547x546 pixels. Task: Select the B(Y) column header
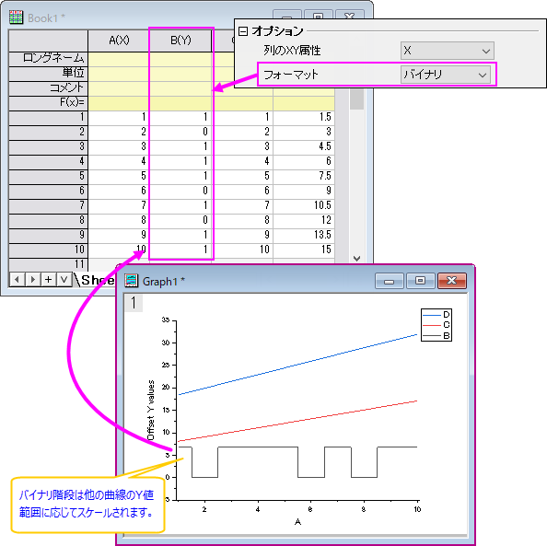180,41
